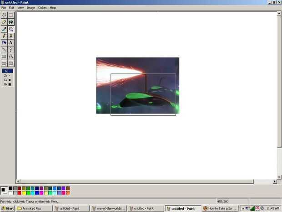The width and height of the screenshot is (282, 212).
Task: Open the Edit menu
Action: click(x=11, y=8)
